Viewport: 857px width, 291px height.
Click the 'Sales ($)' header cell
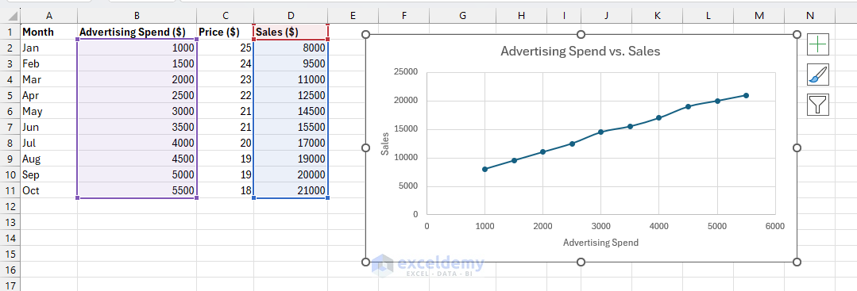(291, 32)
